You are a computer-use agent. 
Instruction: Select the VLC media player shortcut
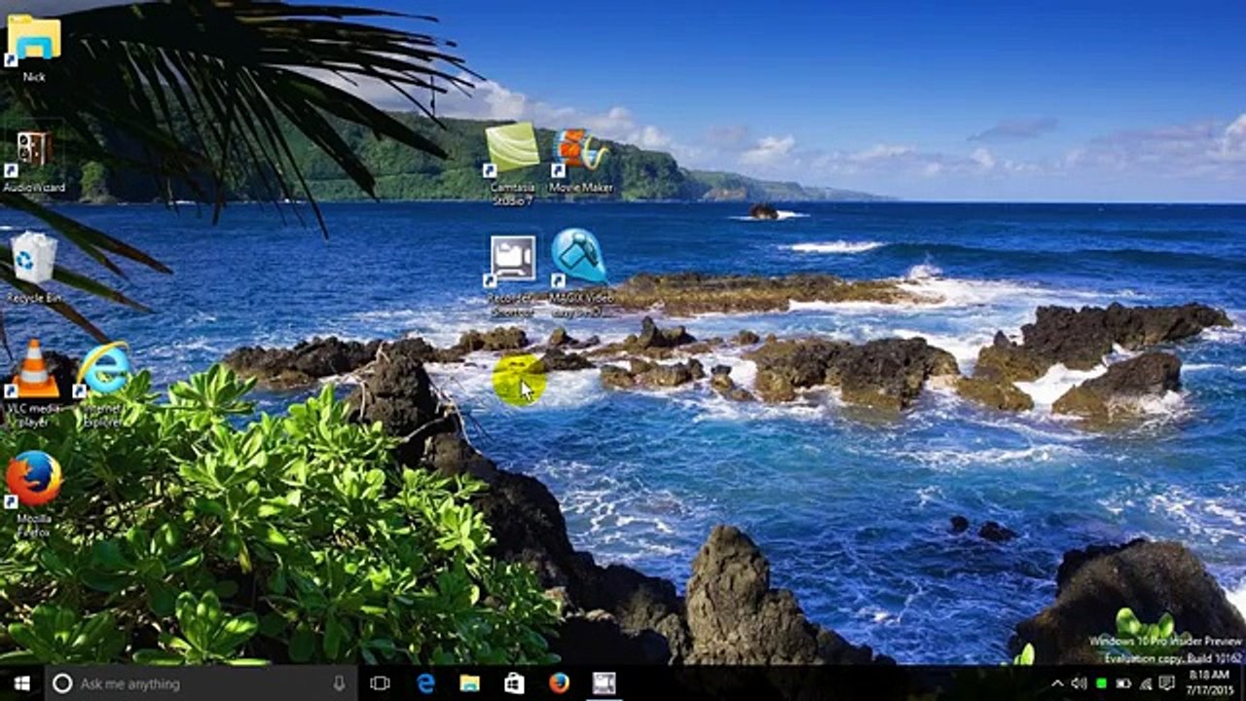tap(34, 383)
